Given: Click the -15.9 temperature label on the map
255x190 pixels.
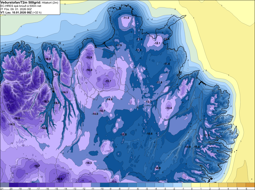Looking at the screenshot, I should (89, 57).
